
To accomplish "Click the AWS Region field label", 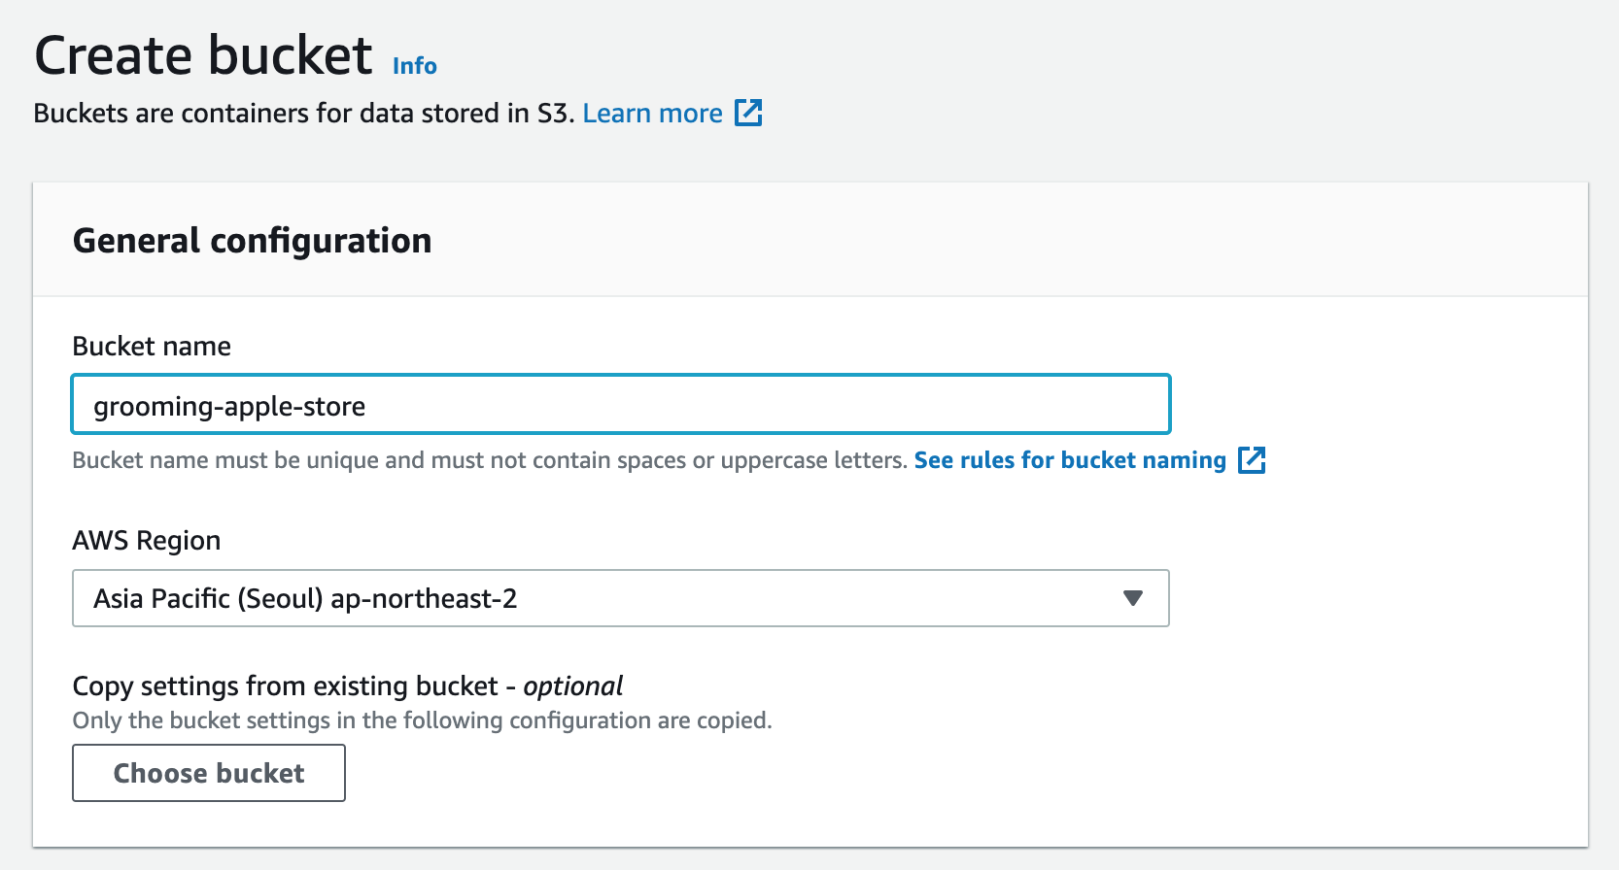I will click(x=147, y=541).
